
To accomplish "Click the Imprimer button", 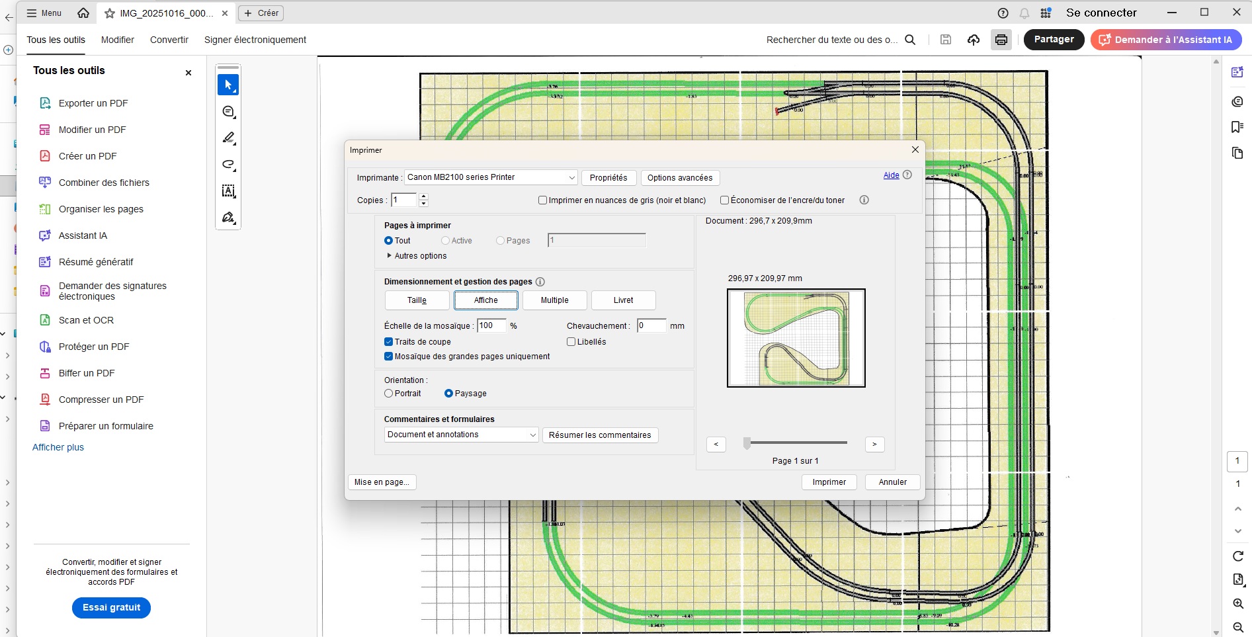I will 829,482.
